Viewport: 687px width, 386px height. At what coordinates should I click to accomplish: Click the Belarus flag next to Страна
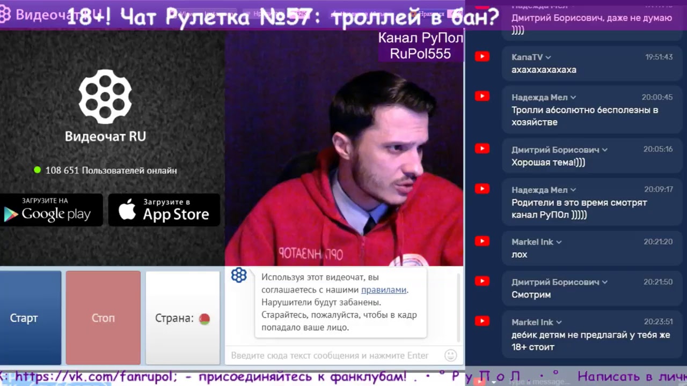tap(204, 319)
